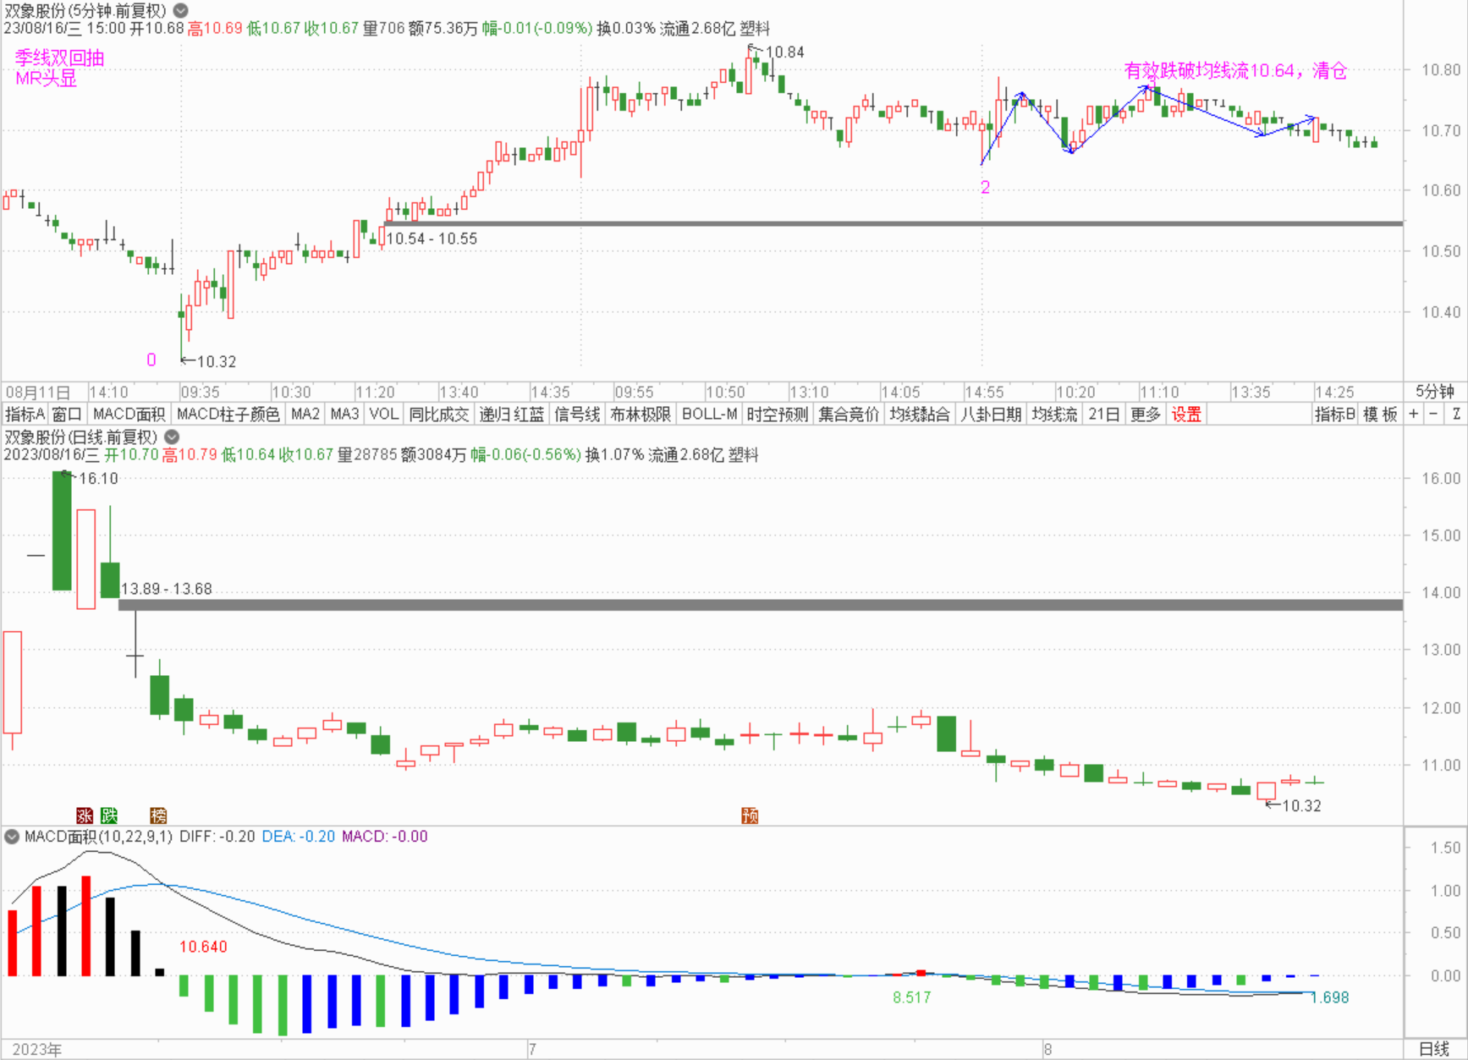Viewport: 1468px width, 1060px height.
Task: Click the red 涨 marker icon
Action: pyautogui.click(x=85, y=816)
